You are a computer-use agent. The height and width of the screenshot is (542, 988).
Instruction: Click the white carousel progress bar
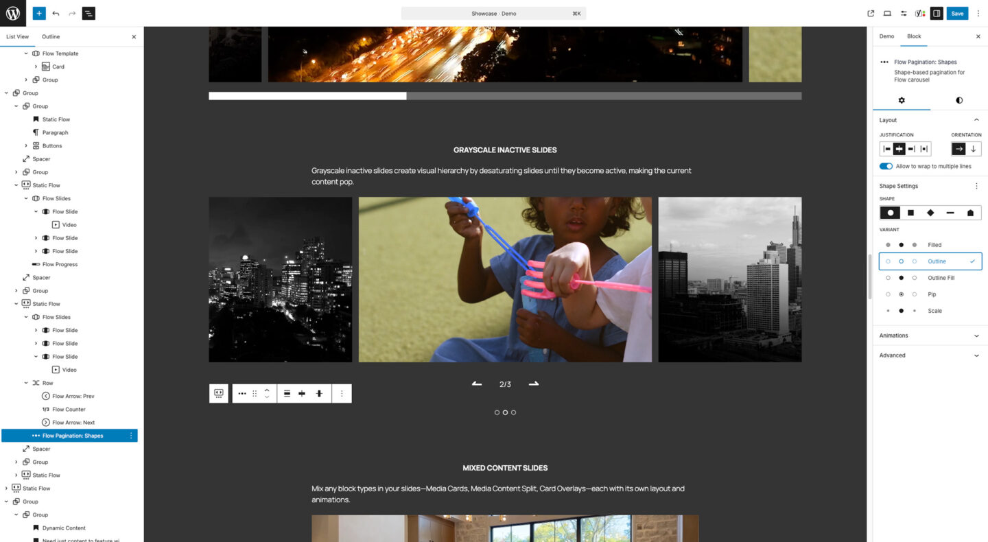pos(307,96)
